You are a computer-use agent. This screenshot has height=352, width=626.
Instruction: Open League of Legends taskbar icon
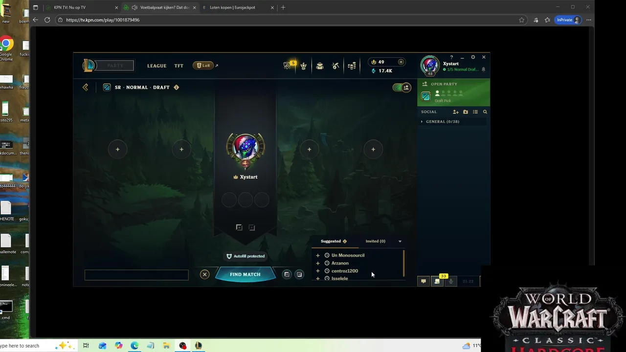pyautogui.click(x=199, y=346)
